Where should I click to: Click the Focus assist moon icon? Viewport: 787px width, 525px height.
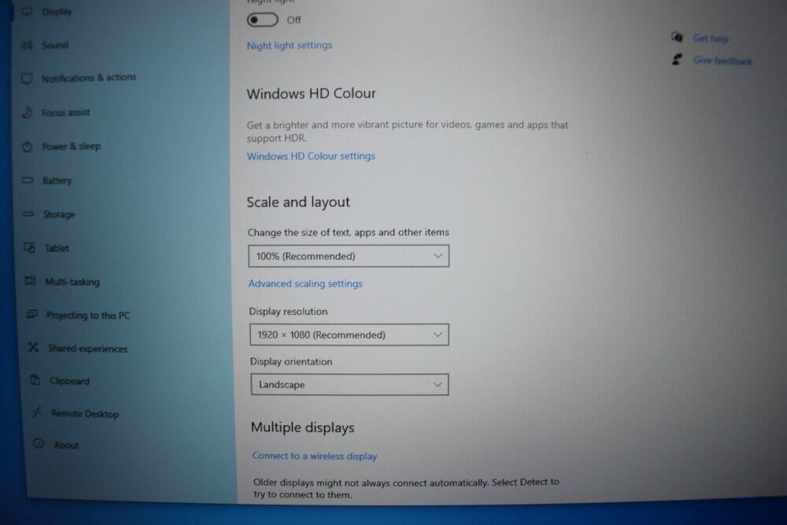28,113
